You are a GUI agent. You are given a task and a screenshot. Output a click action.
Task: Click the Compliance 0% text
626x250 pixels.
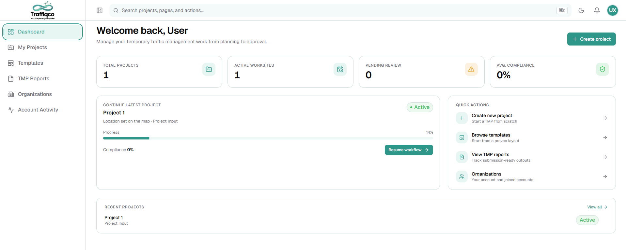118,150
